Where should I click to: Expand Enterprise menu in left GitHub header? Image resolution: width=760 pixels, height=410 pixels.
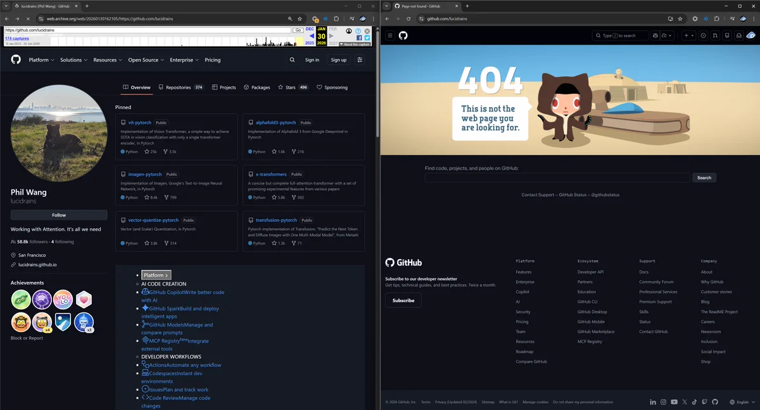click(184, 60)
